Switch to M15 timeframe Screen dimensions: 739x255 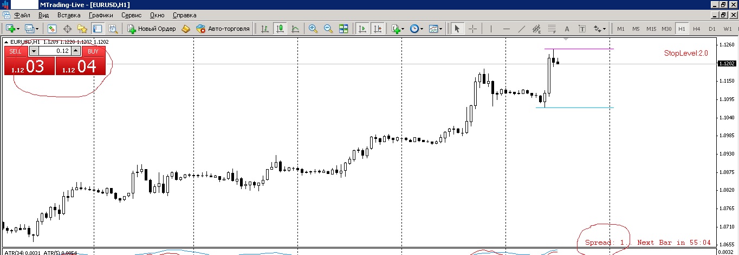(x=651, y=29)
